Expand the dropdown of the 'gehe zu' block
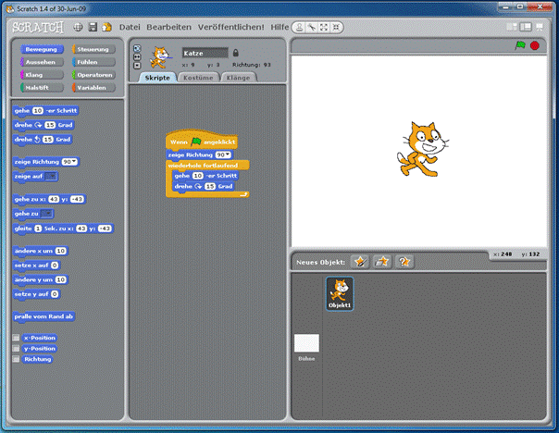 pos(46,213)
